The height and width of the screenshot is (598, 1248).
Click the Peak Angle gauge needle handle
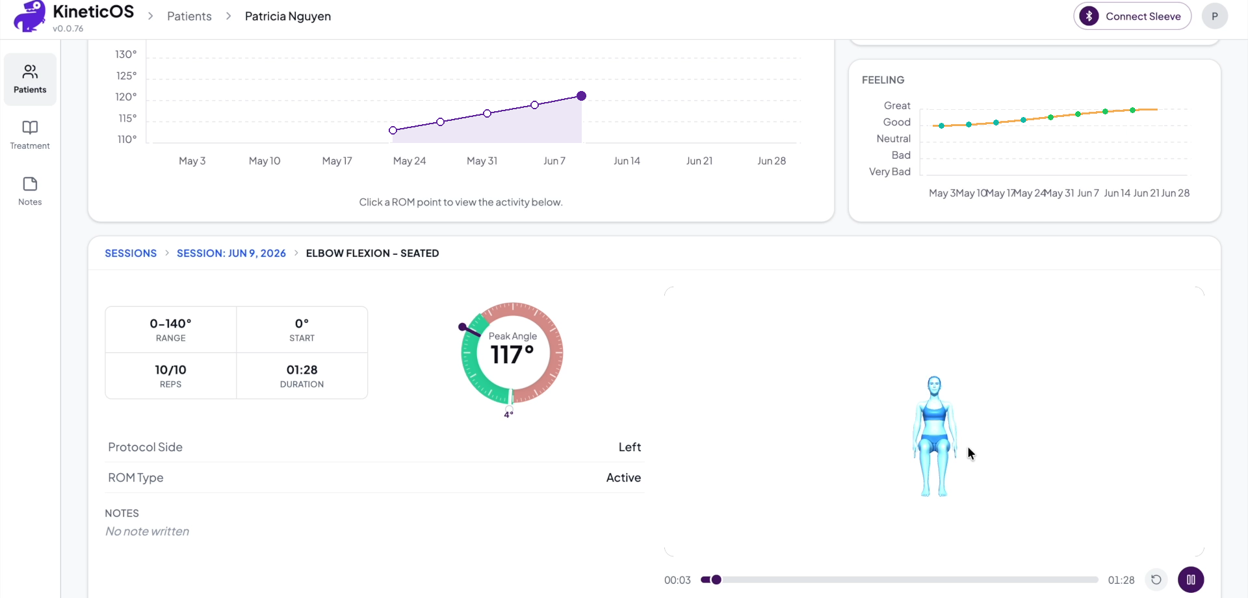coord(462,327)
